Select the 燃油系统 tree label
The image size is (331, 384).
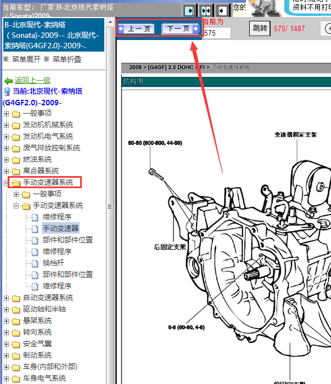(x=37, y=159)
